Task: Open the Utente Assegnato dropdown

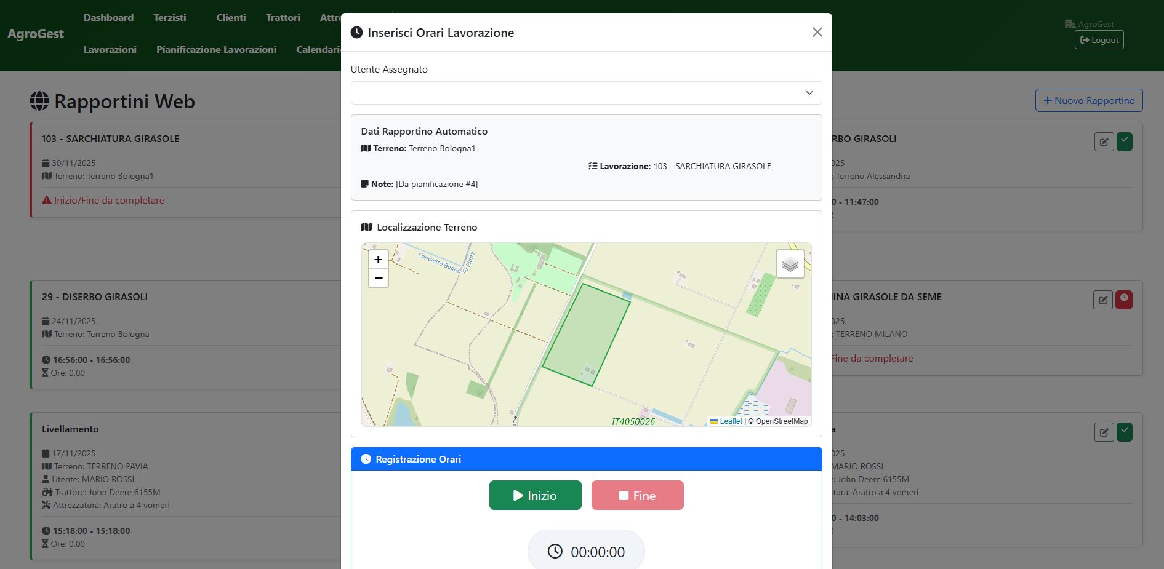Action: click(585, 93)
